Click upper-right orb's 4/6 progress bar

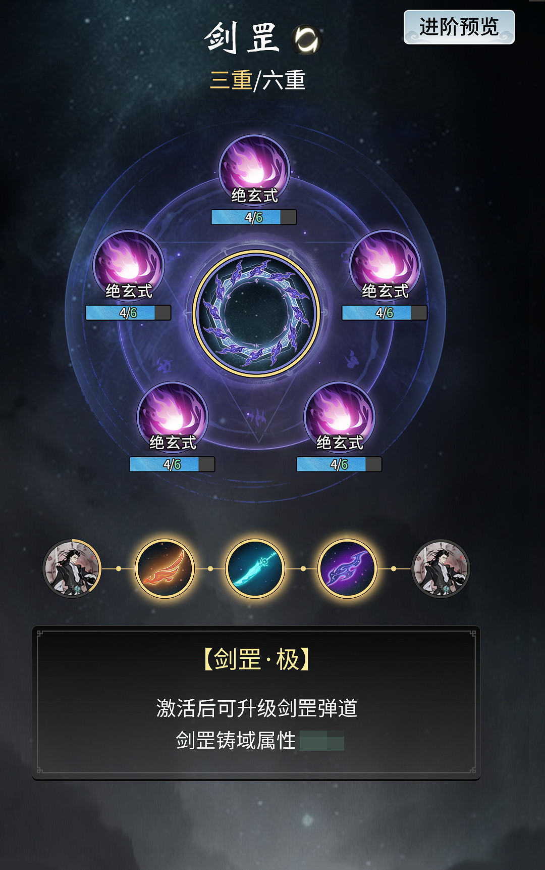(x=385, y=313)
